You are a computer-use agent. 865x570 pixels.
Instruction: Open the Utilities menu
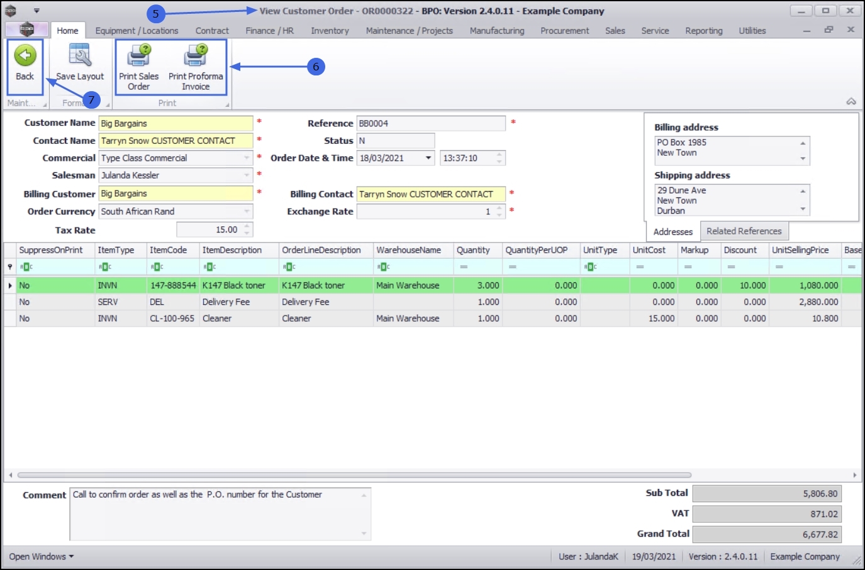(752, 31)
